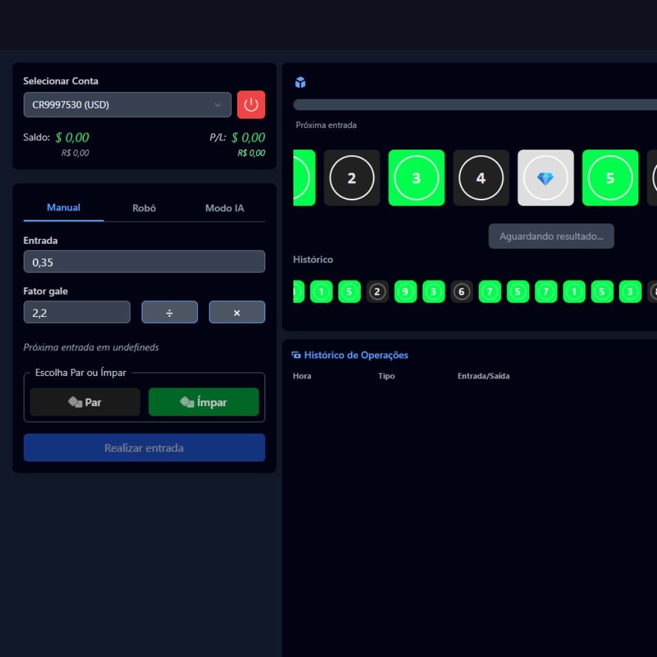
Task: Click the red power button
Action: click(x=251, y=105)
